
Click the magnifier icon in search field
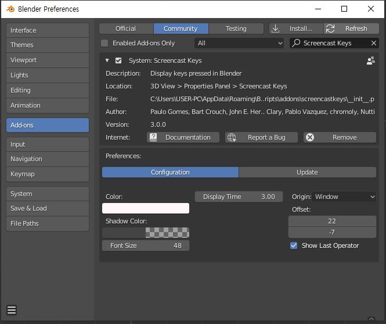point(296,43)
